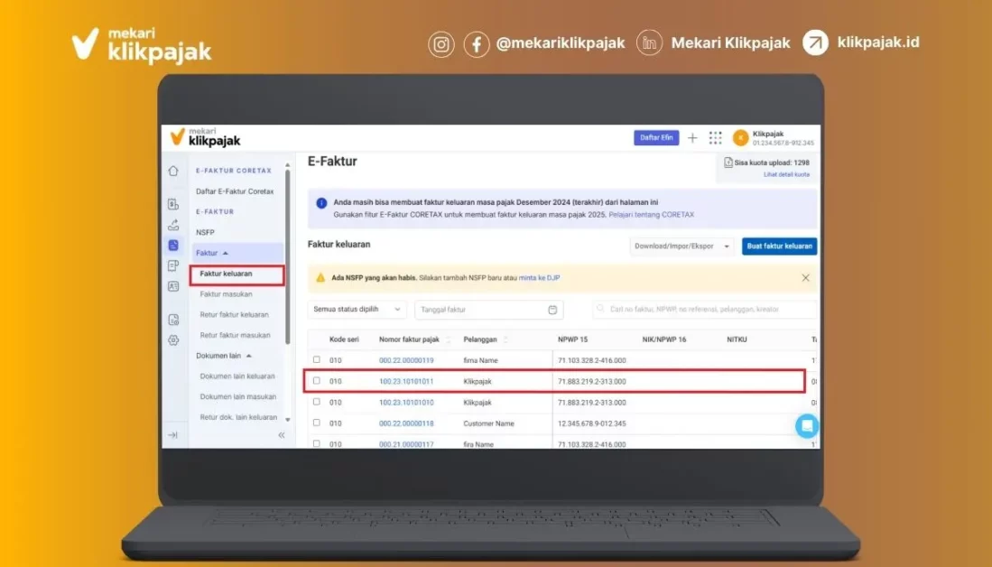
Task: Click the Tanggal faktur date field
Action: (488, 310)
